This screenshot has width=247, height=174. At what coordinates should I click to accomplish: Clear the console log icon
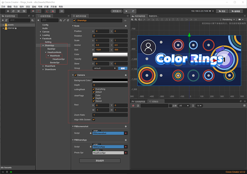tap(133, 106)
